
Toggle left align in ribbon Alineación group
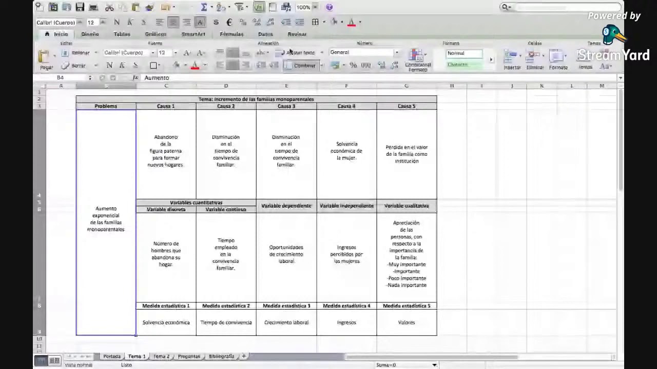pos(220,66)
